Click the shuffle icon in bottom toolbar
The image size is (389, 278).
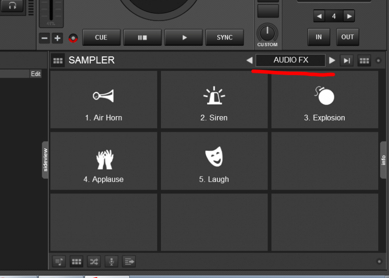94,261
